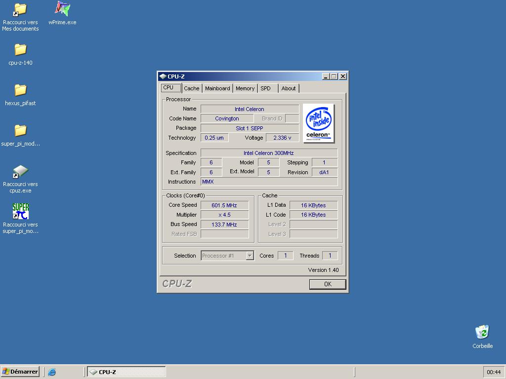Switch to the CPU tab
Image resolution: width=506 pixels, height=379 pixels.
tap(171, 88)
